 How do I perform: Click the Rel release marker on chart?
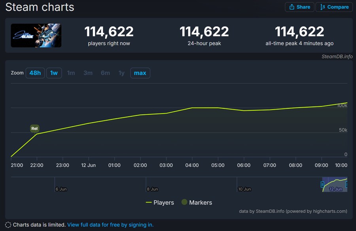[x=34, y=128]
